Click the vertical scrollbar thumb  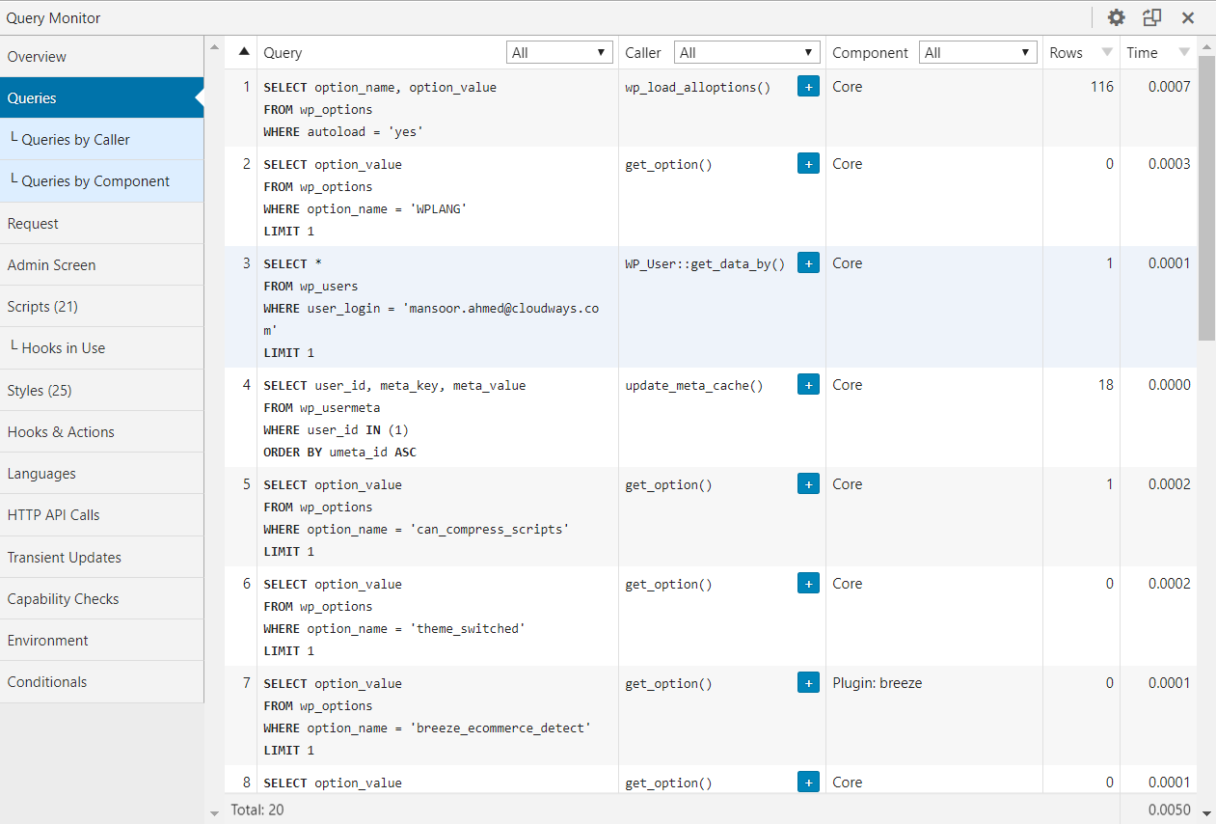click(1206, 198)
